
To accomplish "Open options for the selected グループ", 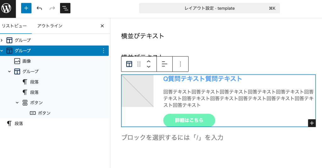I will [x=103, y=51].
